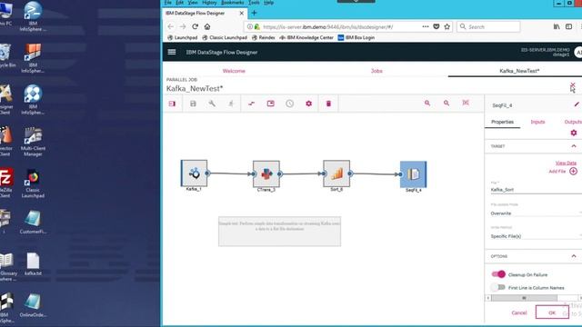Collapse the OPTIONS section
The image size is (582, 327).
[x=574, y=256]
